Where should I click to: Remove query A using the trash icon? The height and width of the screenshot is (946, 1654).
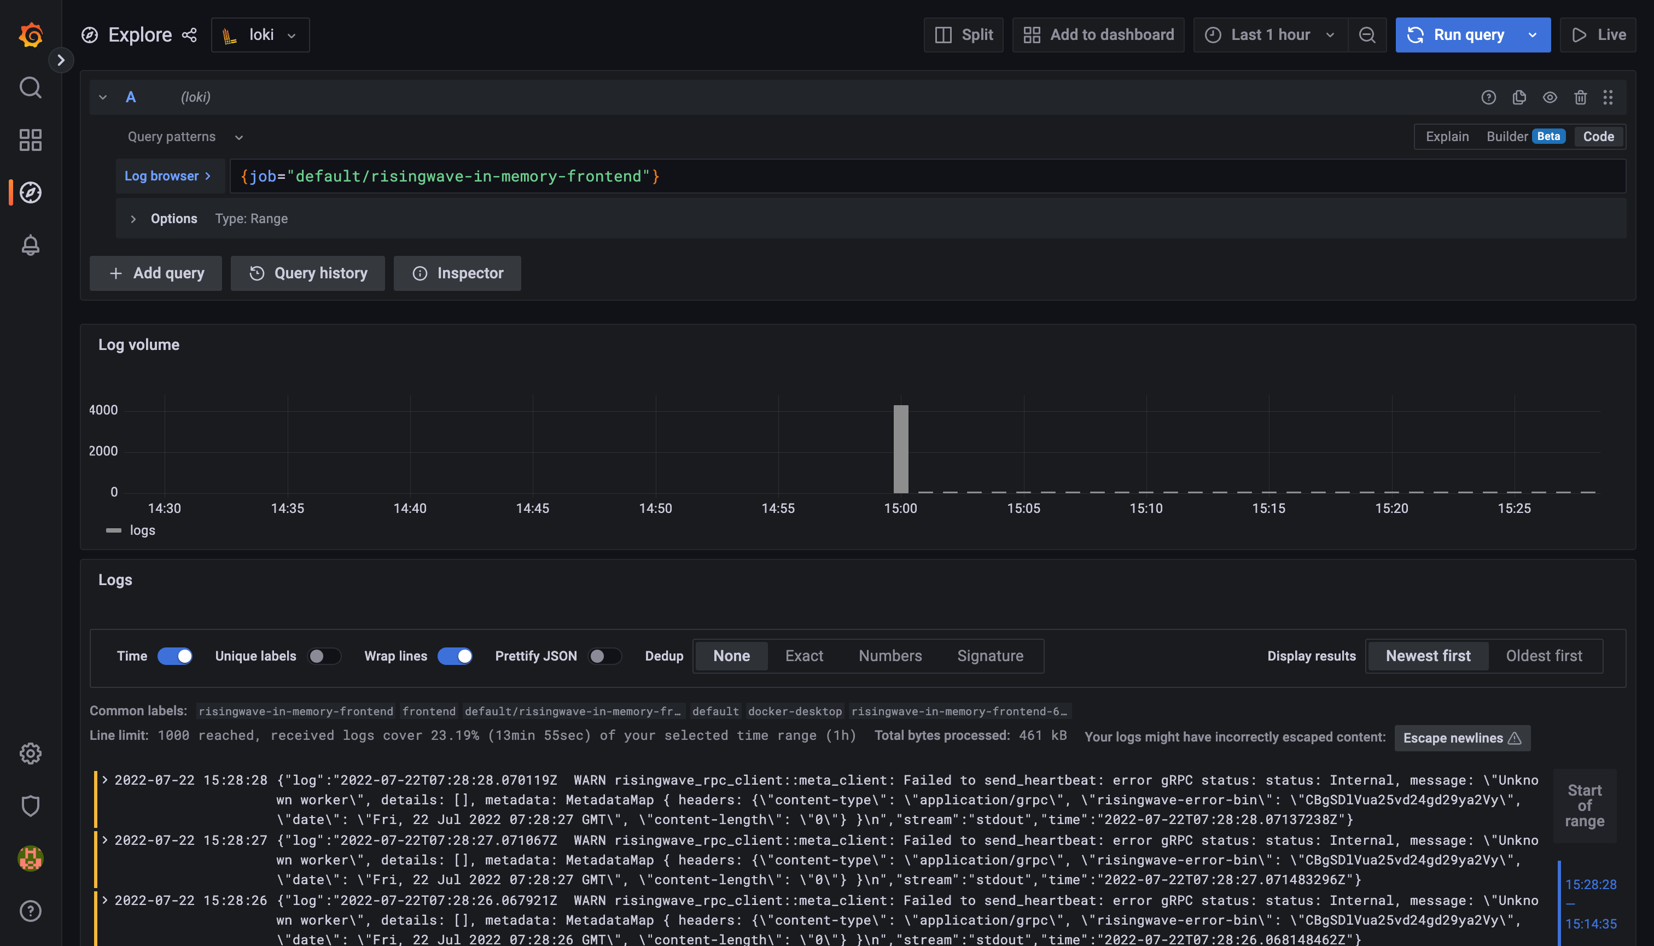[x=1581, y=97]
